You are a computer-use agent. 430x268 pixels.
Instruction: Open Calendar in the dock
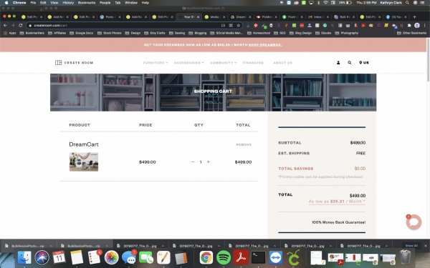tap(59, 257)
